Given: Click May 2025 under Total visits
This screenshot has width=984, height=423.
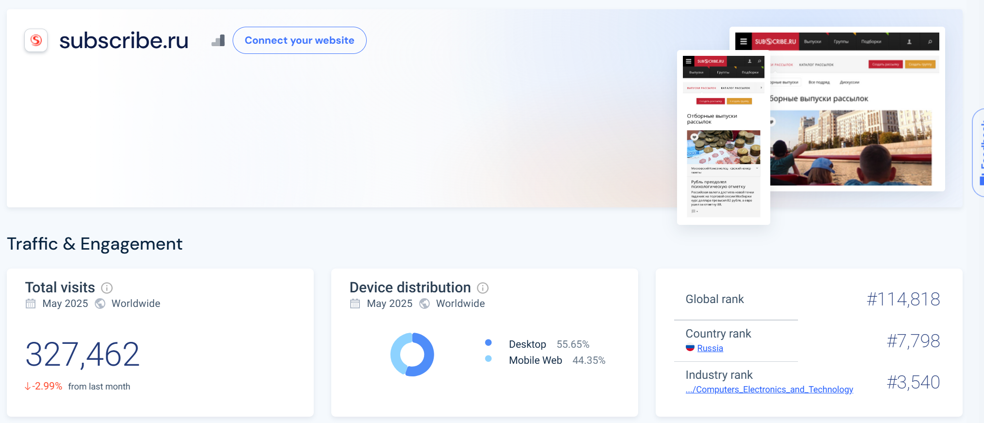Looking at the screenshot, I should point(65,304).
